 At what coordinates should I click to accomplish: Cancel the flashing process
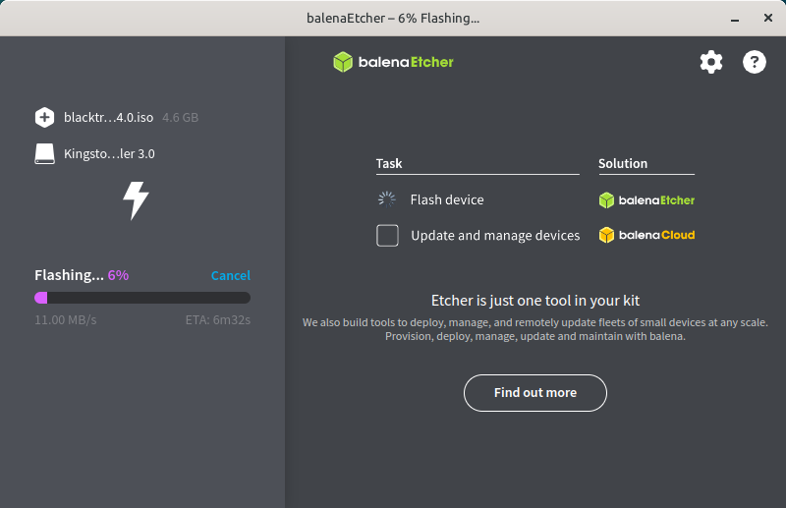click(x=230, y=276)
